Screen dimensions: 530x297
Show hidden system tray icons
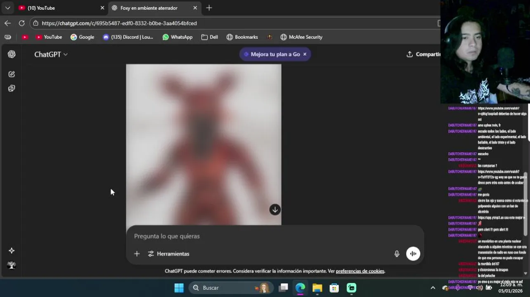click(x=433, y=288)
